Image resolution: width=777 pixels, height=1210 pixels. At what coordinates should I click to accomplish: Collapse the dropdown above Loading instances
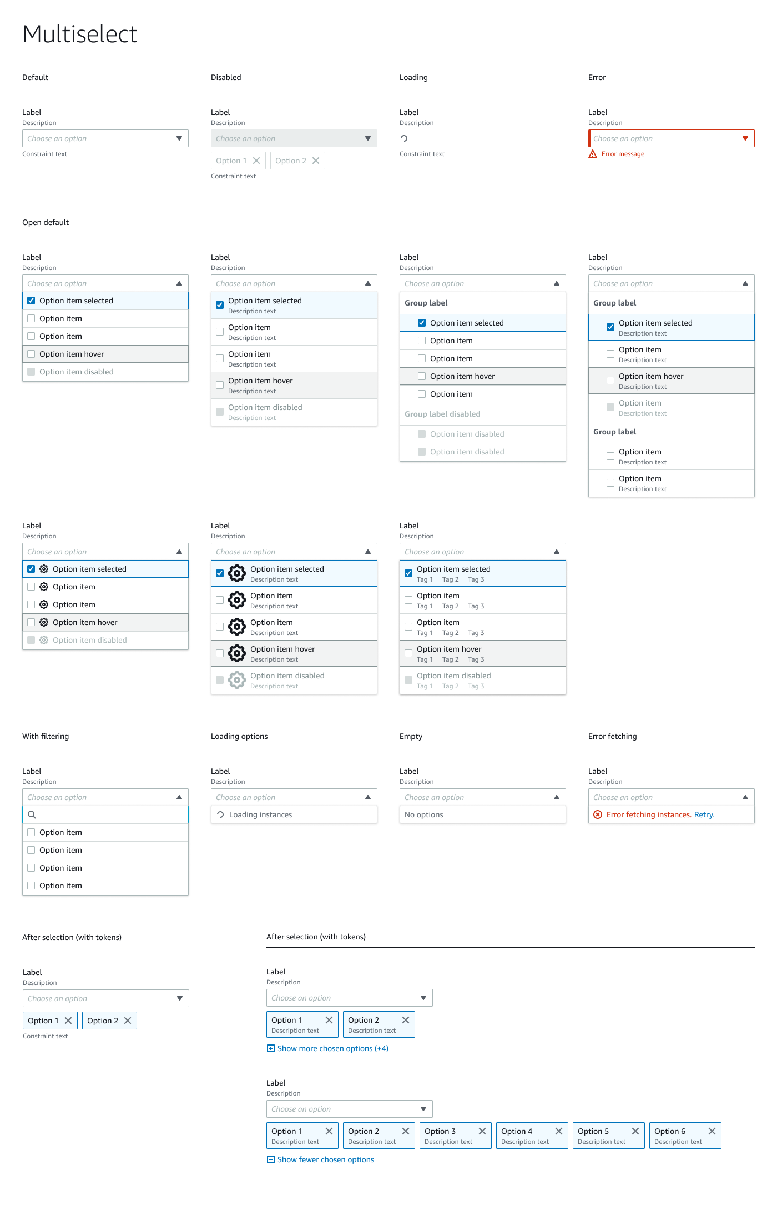tap(294, 797)
